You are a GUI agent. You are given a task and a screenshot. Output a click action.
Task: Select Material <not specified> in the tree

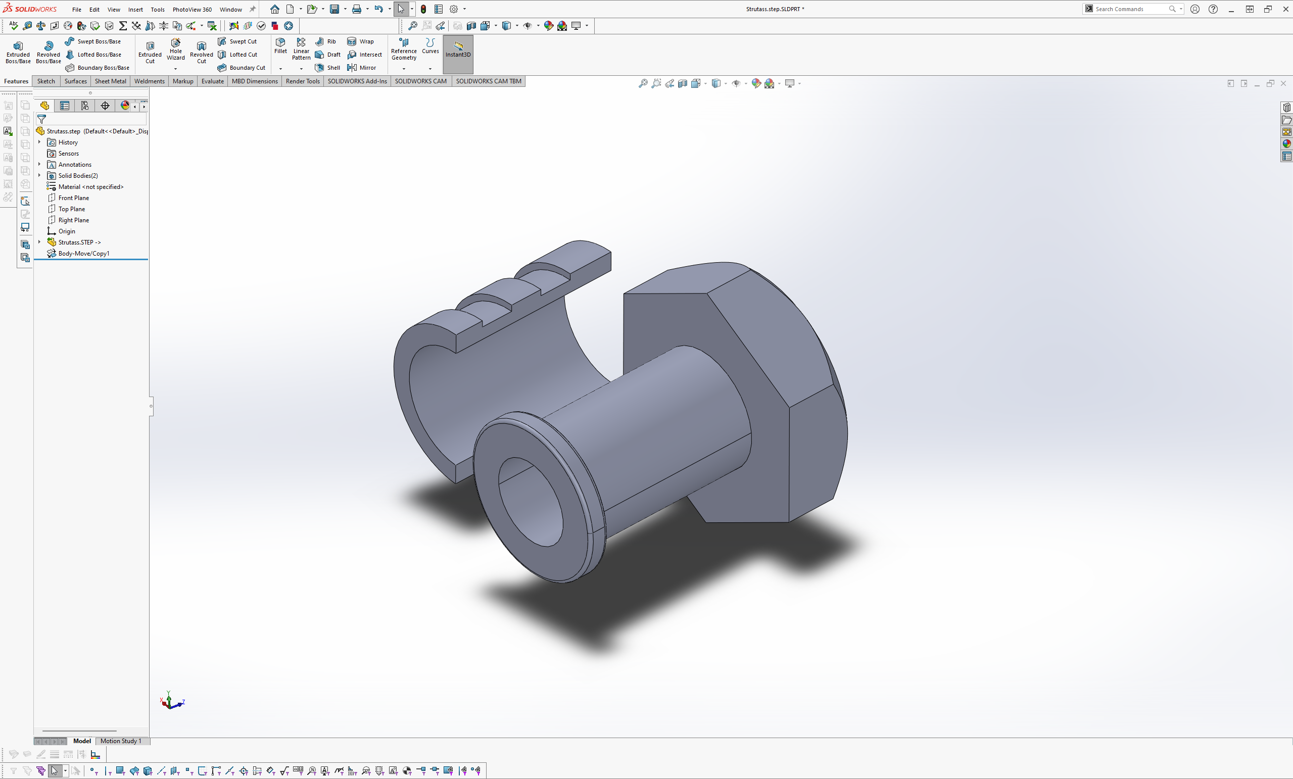point(91,187)
